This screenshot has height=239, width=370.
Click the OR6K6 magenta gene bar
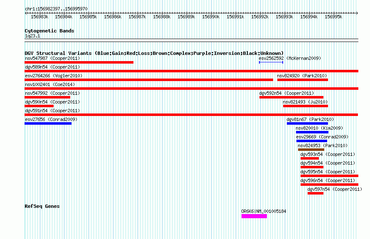[254, 216]
